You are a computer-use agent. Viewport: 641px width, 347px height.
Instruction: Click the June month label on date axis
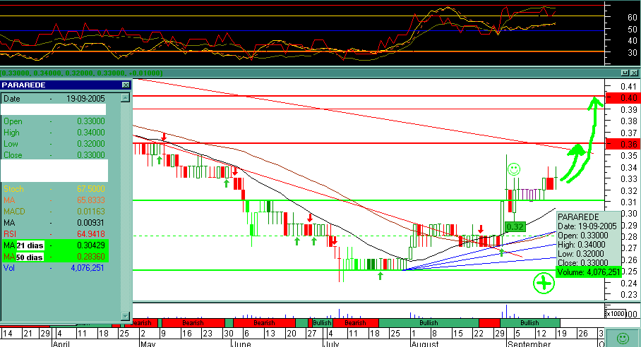tap(241, 343)
